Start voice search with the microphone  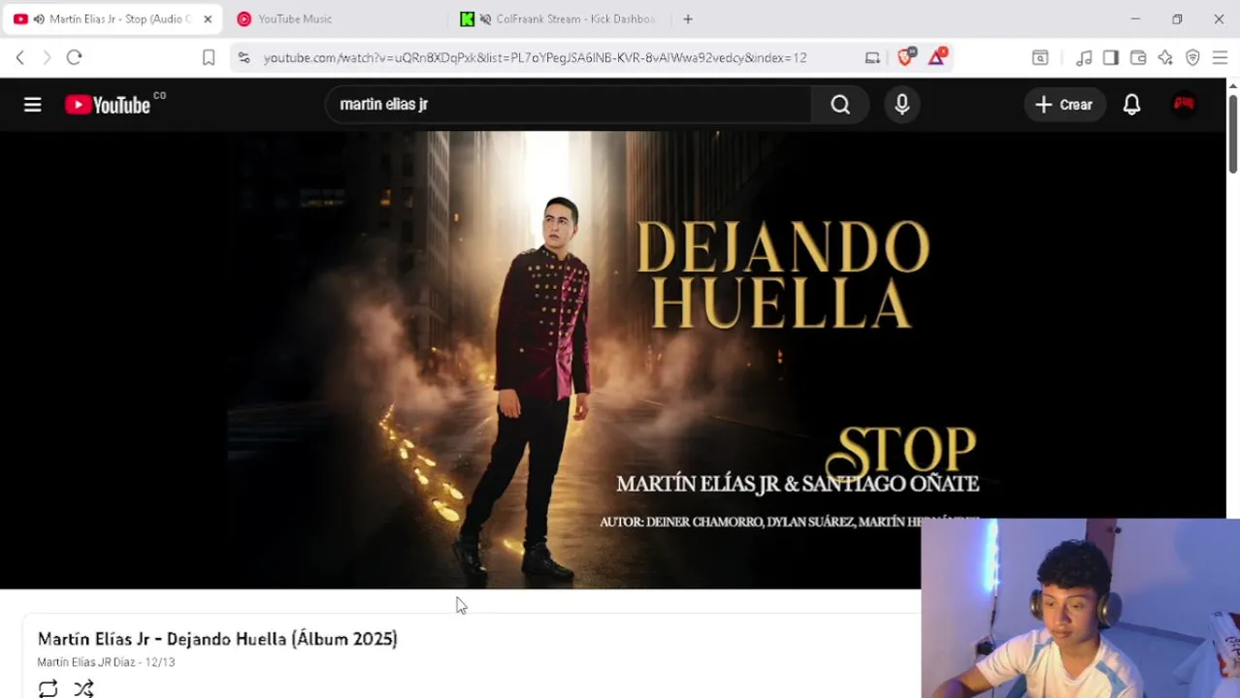pyautogui.click(x=902, y=105)
